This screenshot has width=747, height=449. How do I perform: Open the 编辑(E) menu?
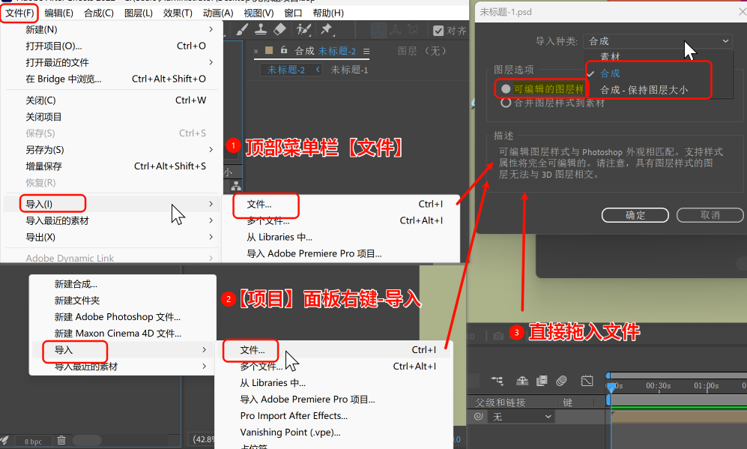click(x=58, y=13)
